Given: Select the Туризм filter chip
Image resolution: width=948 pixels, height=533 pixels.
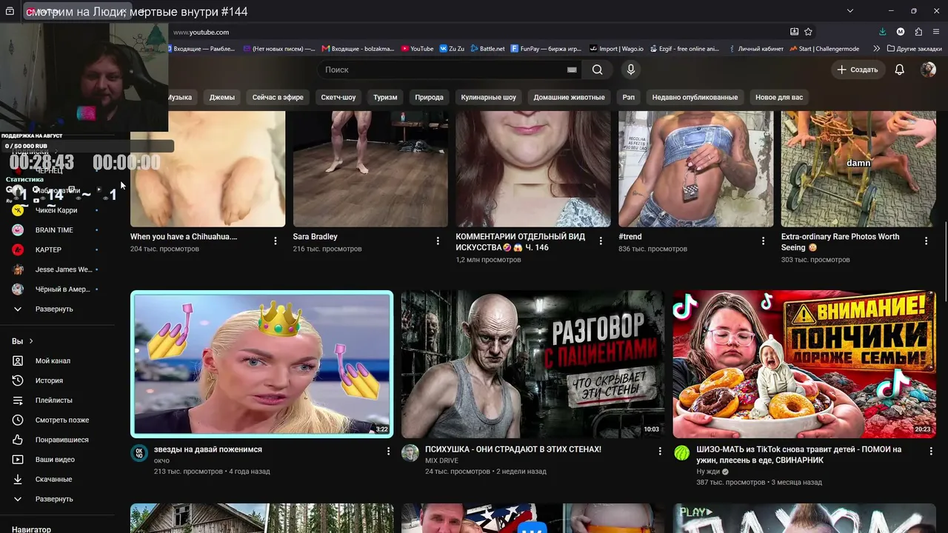Looking at the screenshot, I should point(385,97).
